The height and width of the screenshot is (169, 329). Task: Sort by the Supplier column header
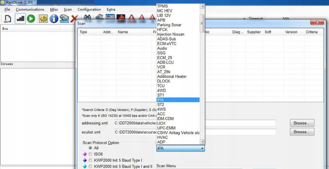[x=254, y=32]
